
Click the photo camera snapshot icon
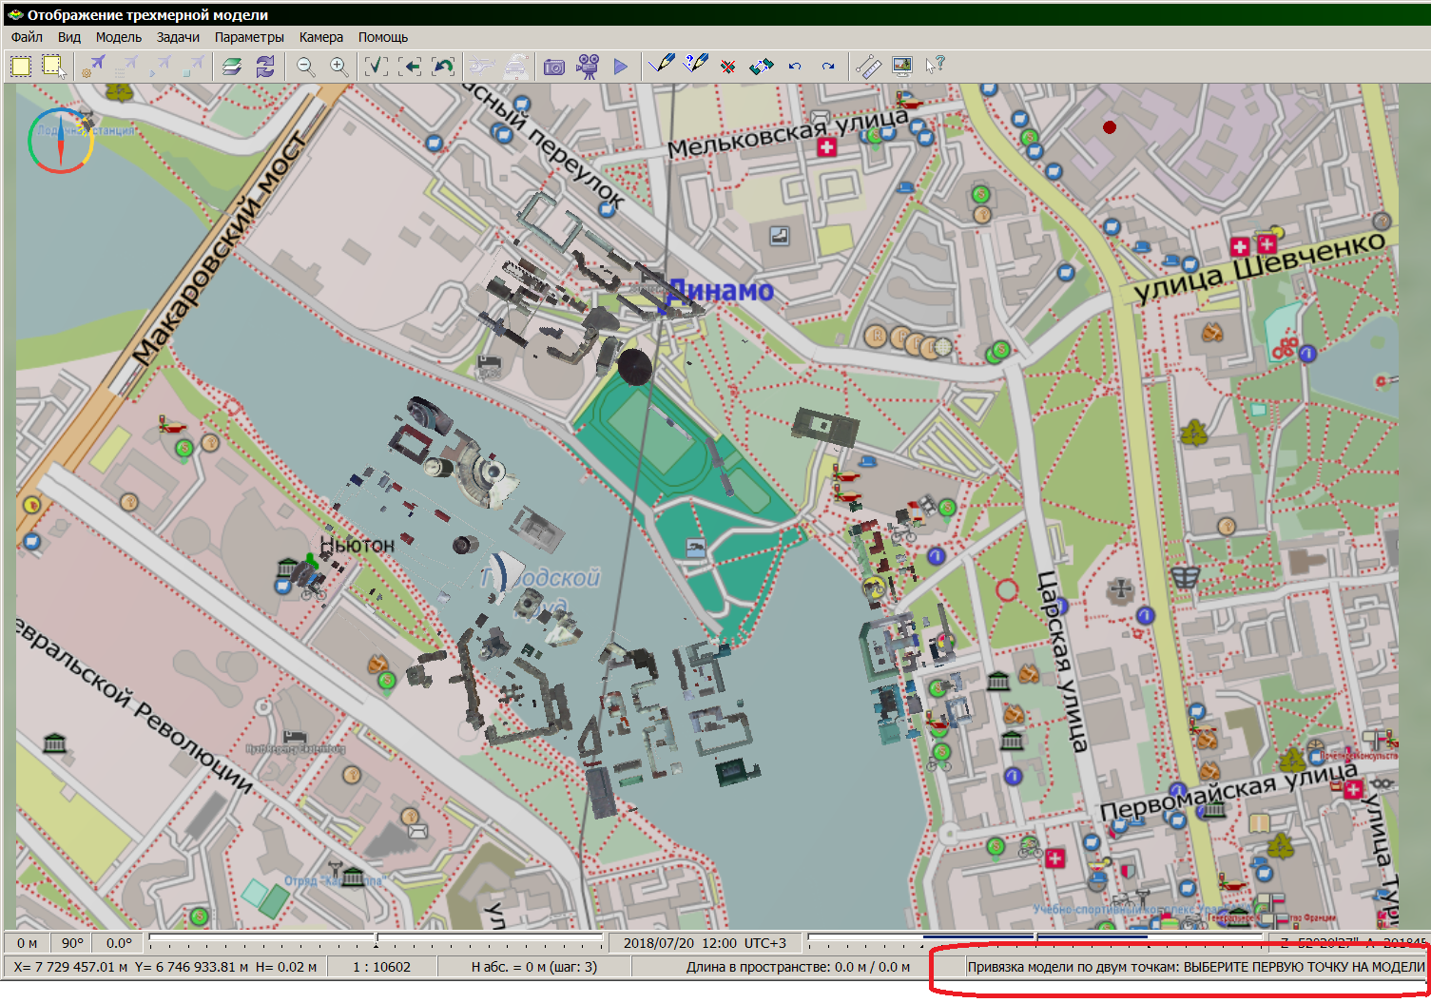[x=554, y=67]
